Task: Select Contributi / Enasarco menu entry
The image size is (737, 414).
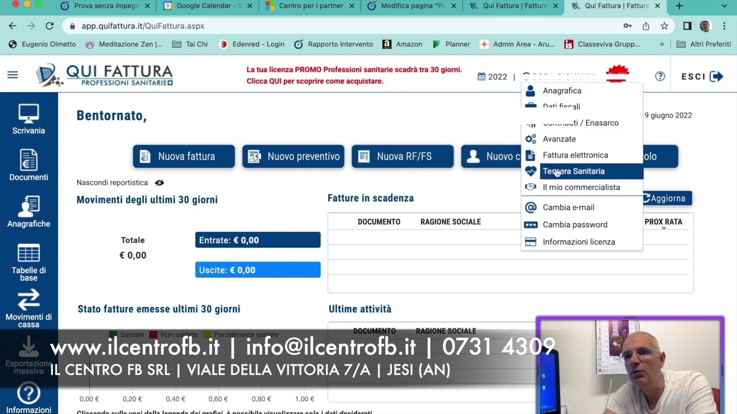Action: click(x=582, y=123)
